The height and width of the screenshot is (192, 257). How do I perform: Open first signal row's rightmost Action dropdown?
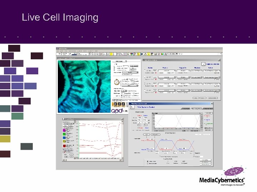212,71
